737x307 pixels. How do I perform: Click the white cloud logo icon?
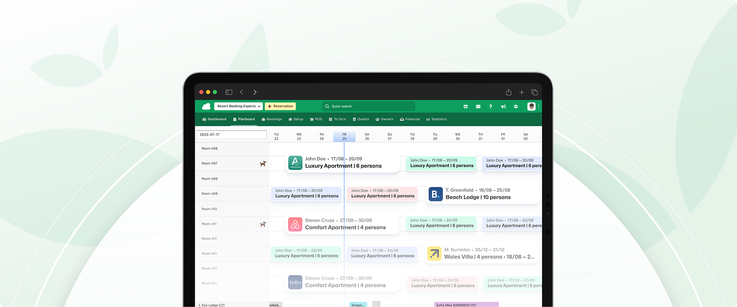(206, 106)
